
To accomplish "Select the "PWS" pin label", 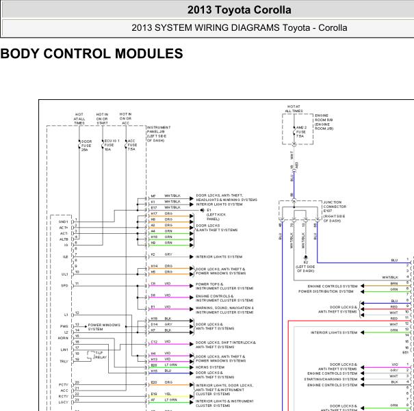I will 64,326.
